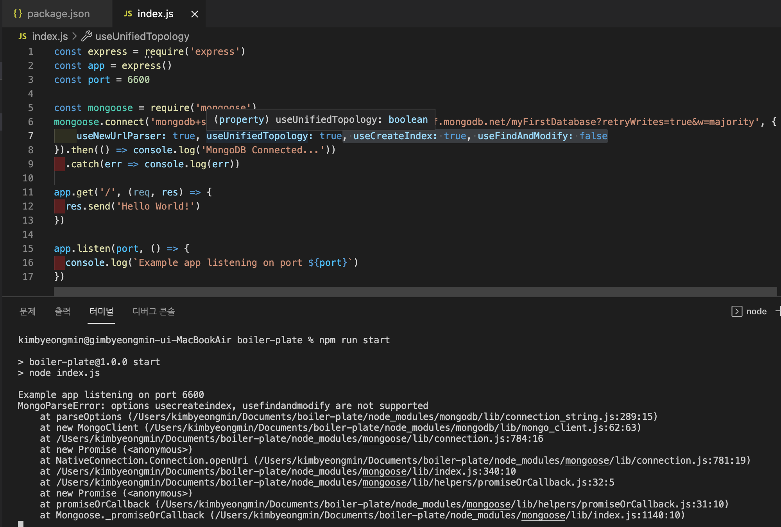Open the useUnifiedTopology breadcrumb symbol
Image resolution: width=781 pixels, height=527 pixels.
click(x=142, y=36)
